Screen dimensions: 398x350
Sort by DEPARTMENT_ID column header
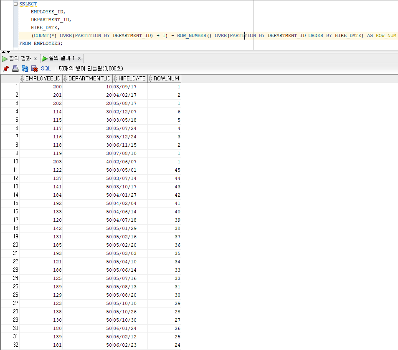[88, 78]
